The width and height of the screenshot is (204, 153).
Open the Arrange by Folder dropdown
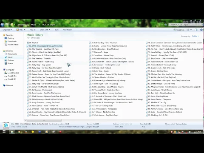pos(195,36)
